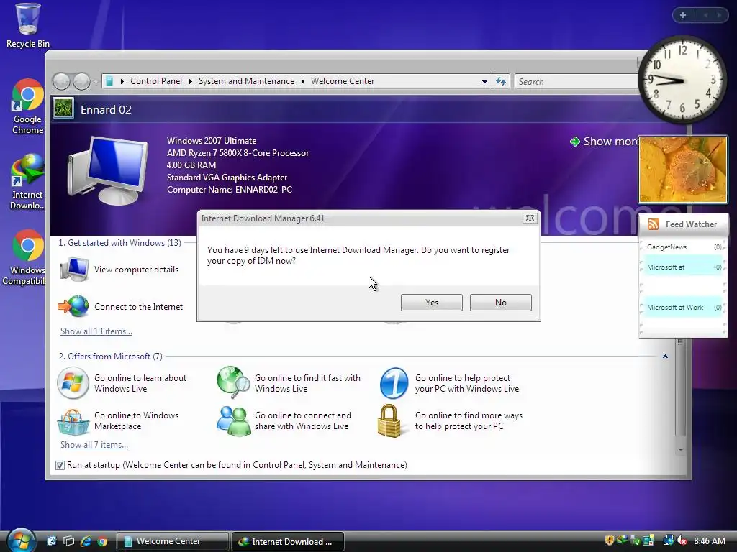Click the Welcome Center scrollbar down arrow
Image resolution: width=737 pixels, height=552 pixels.
coord(680,450)
